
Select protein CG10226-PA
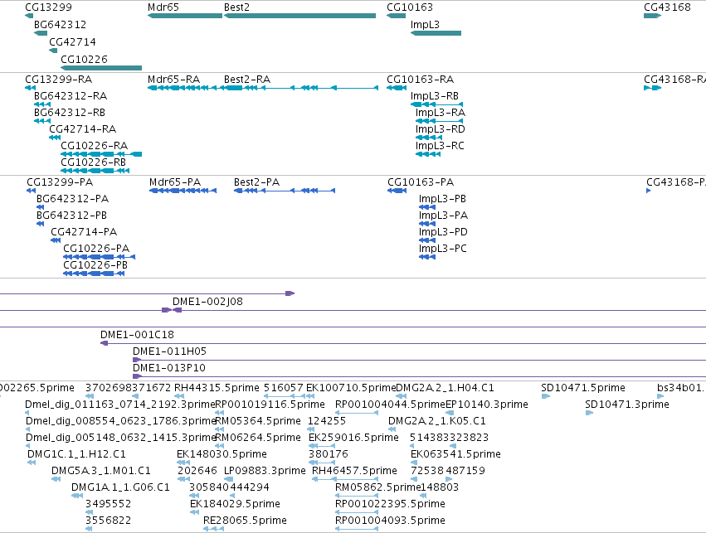coord(99,257)
